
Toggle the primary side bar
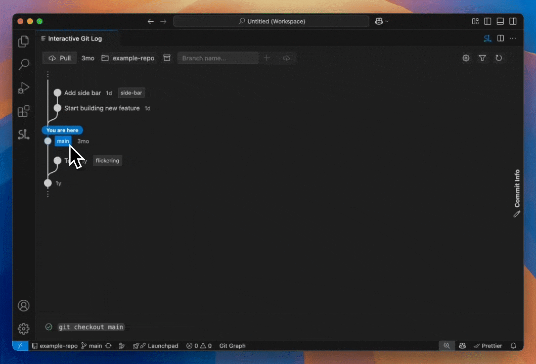pyautogui.click(x=488, y=21)
